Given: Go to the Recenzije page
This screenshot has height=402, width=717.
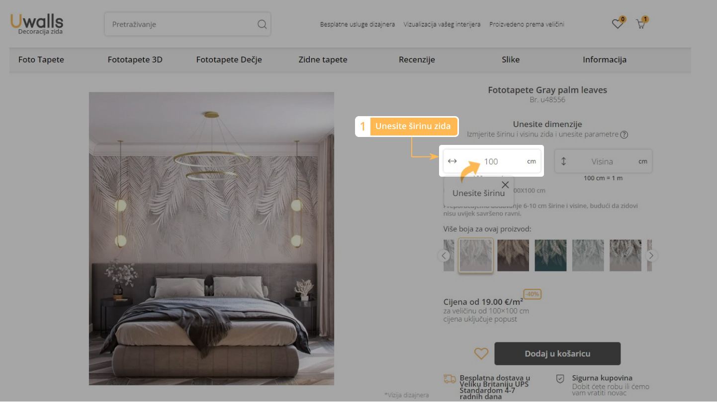Looking at the screenshot, I should pyautogui.click(x=417, y=60).
